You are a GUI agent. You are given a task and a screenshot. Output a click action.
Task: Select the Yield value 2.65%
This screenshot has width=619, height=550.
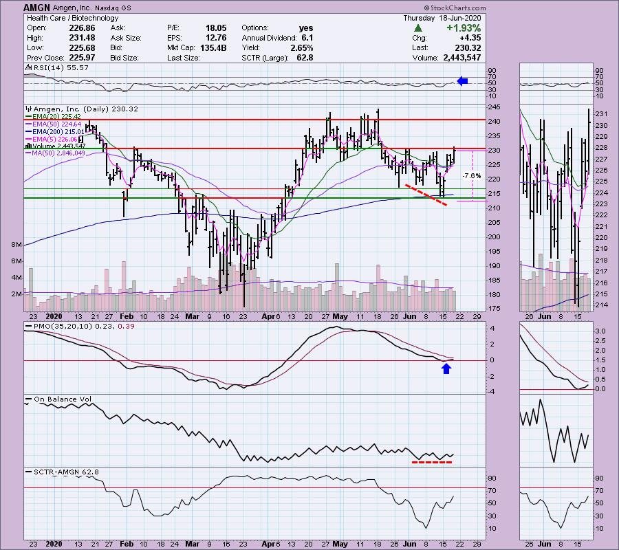[302, 47]
